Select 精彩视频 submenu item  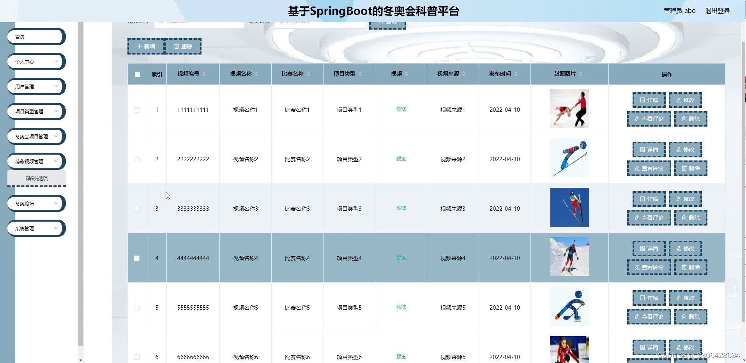[x=37, y=178]
